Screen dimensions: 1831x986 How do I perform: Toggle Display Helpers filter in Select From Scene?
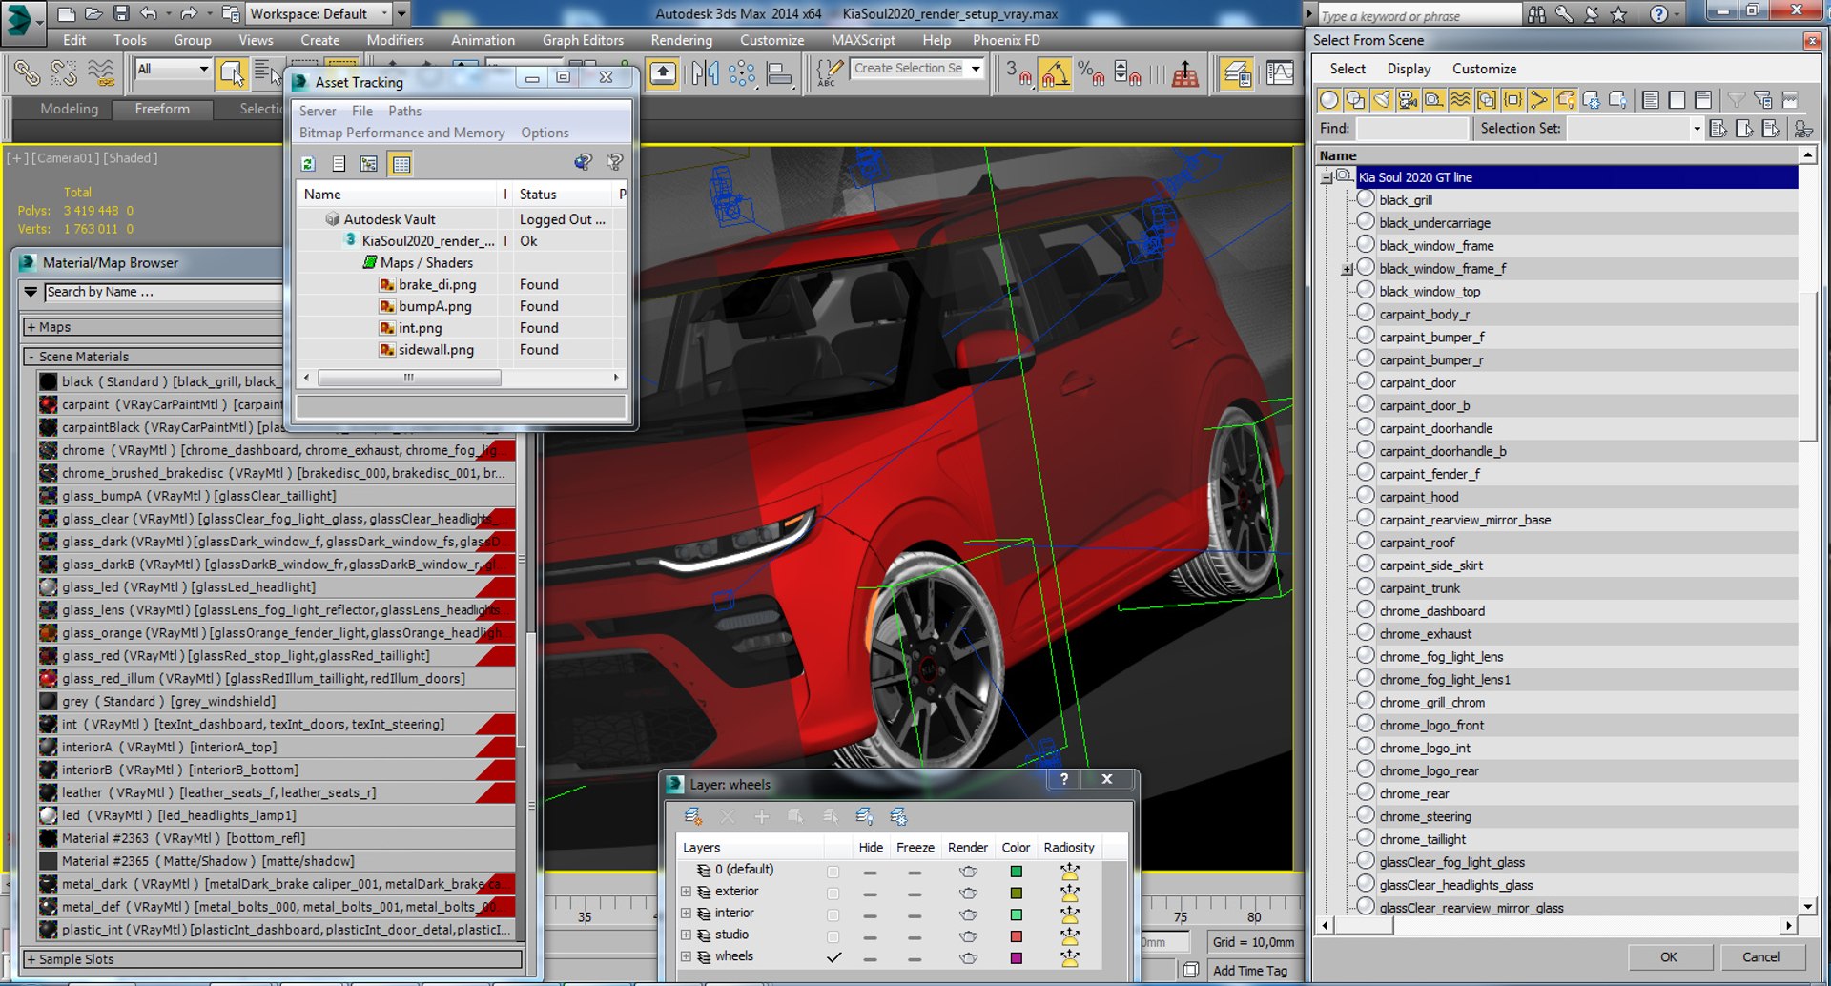pyautogui.click(x=1433, y=100)
